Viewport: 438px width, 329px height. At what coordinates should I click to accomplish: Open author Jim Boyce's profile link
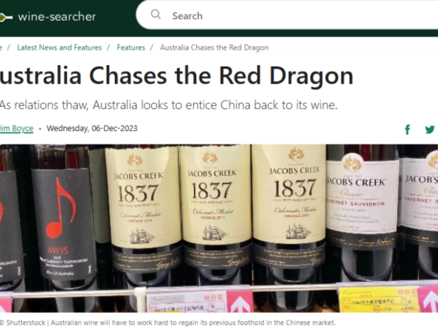click(17, 128)
